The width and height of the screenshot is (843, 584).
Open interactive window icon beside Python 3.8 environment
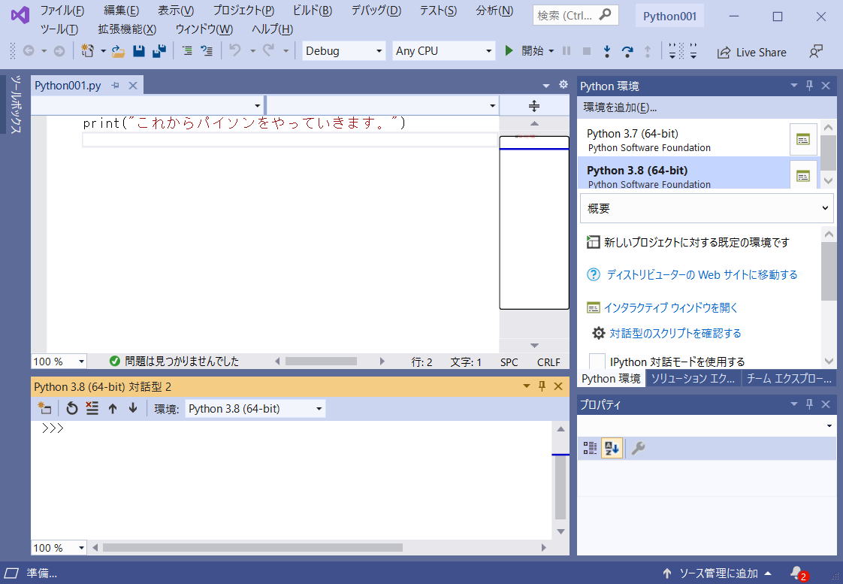tap(803, 175)
